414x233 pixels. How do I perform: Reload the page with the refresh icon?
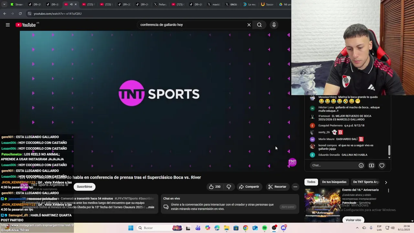point(20,14)
